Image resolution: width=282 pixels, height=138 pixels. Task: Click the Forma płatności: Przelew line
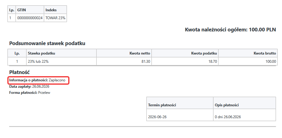(x=30, y=93)
